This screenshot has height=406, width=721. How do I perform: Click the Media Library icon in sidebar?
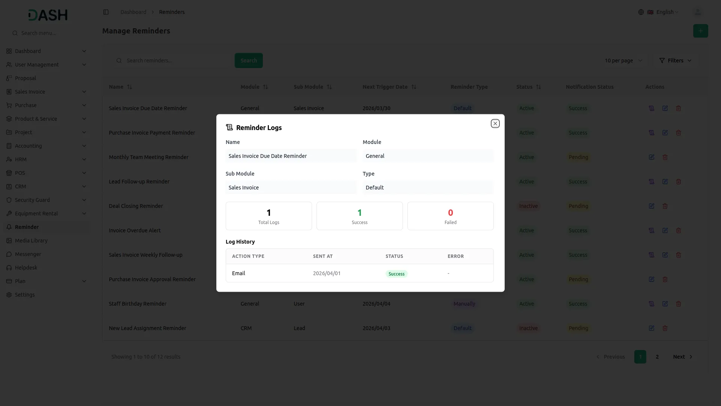[x=9, y=240]
